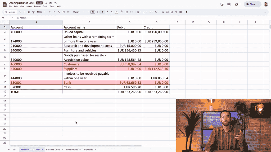
Task: Insert a link with the chain icon
Action: (163, 12)
